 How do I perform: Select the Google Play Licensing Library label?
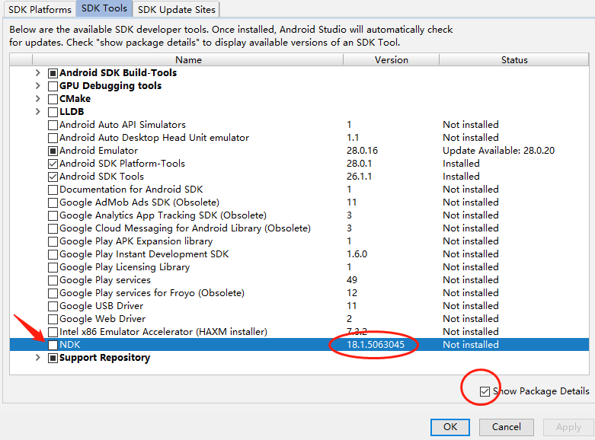tap(124, 267)
